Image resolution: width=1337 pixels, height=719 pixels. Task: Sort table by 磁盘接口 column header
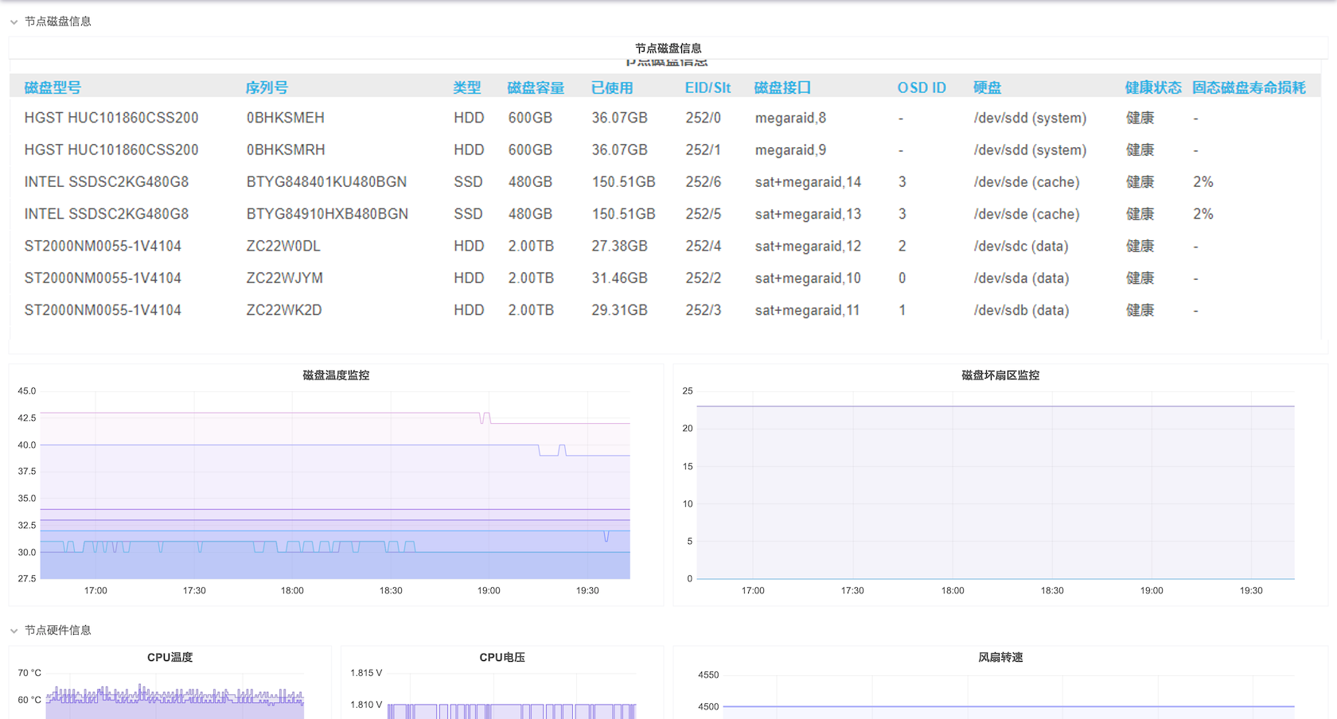click(x=782, y=87)
